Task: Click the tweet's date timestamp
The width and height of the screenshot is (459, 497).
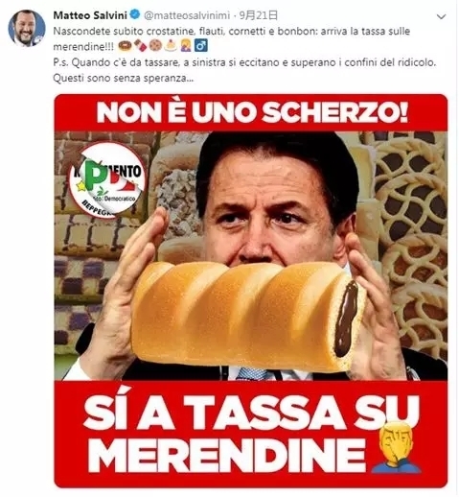Action: point(259,15)
